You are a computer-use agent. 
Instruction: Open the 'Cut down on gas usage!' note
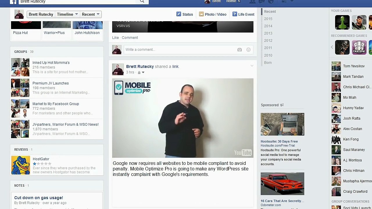(x=39, y=198)
